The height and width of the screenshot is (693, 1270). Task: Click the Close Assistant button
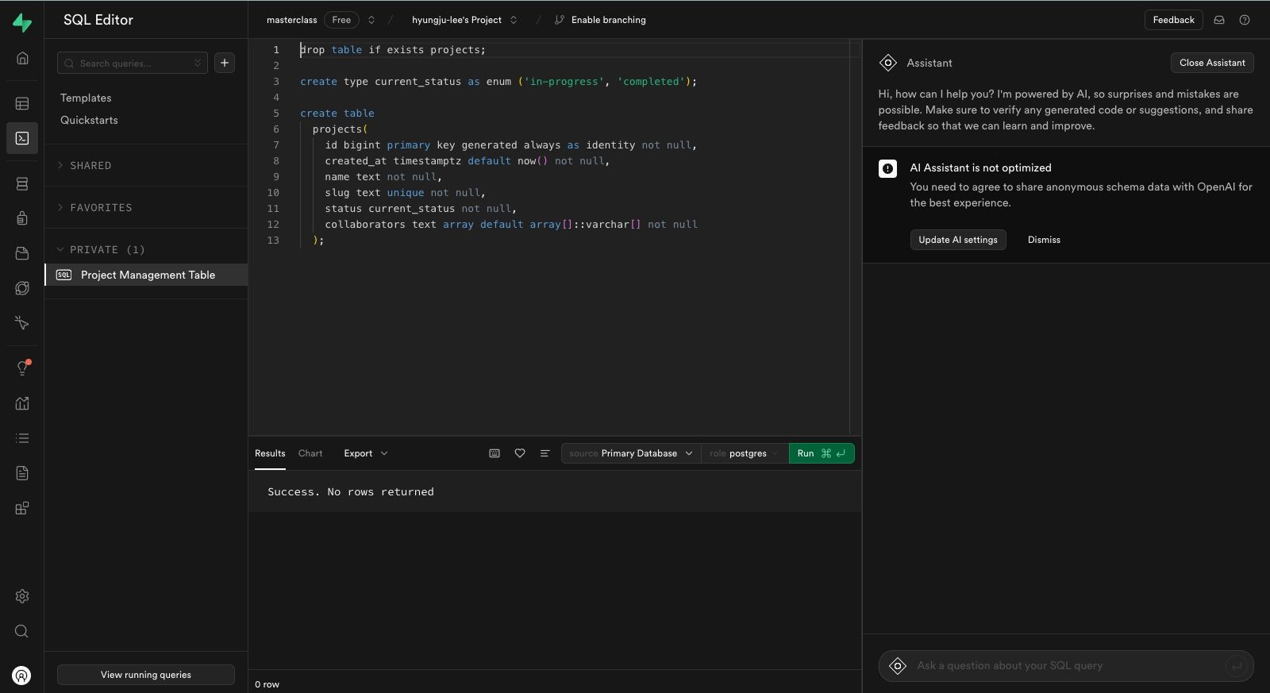coord(1212,63)
